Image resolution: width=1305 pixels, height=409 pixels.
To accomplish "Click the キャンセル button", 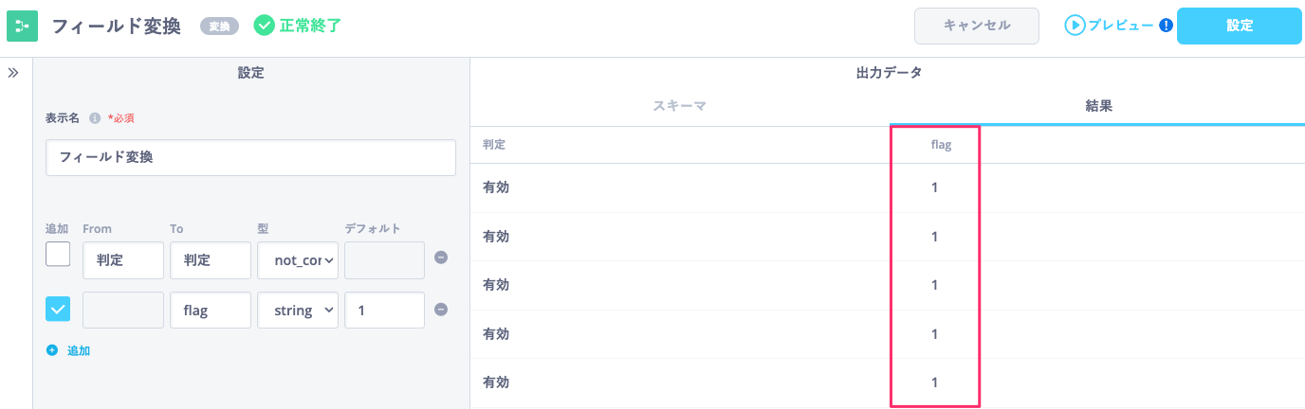I will (x=977, y=26).
